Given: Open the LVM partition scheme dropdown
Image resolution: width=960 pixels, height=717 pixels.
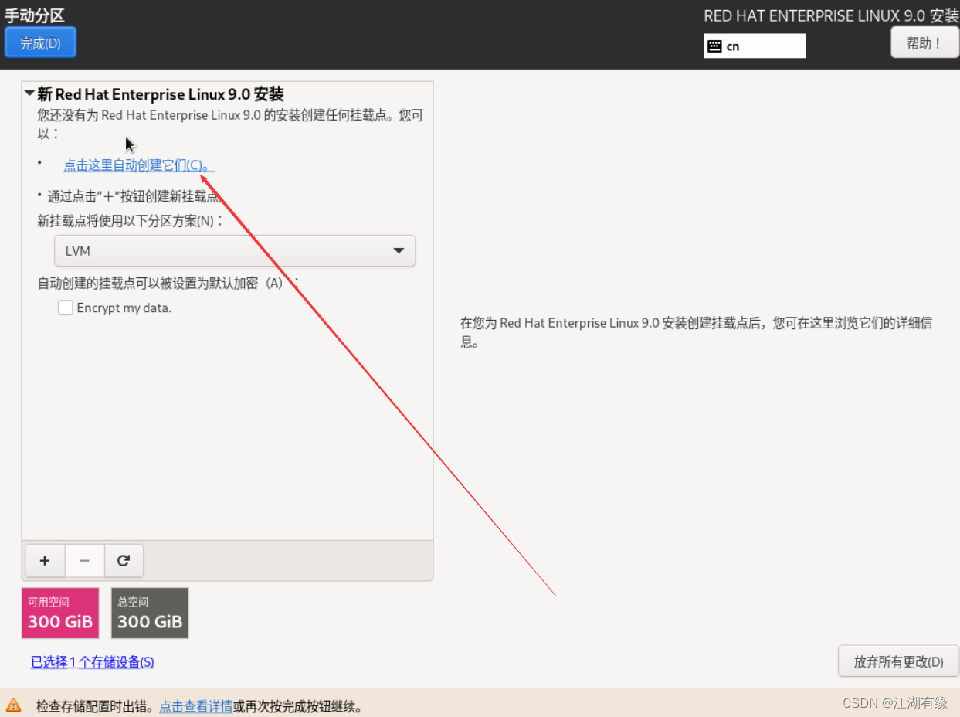Looking at the screenshot, I should click(x=235, y=251).
